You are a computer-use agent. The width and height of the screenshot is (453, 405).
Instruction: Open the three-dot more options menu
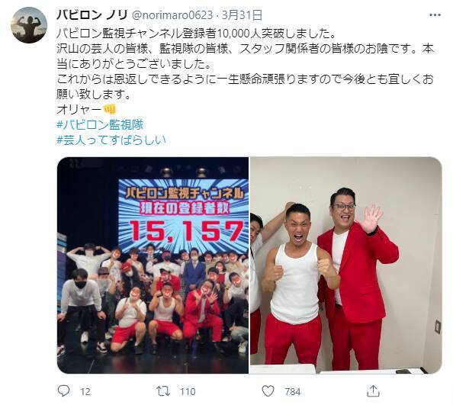pos(435,15)
